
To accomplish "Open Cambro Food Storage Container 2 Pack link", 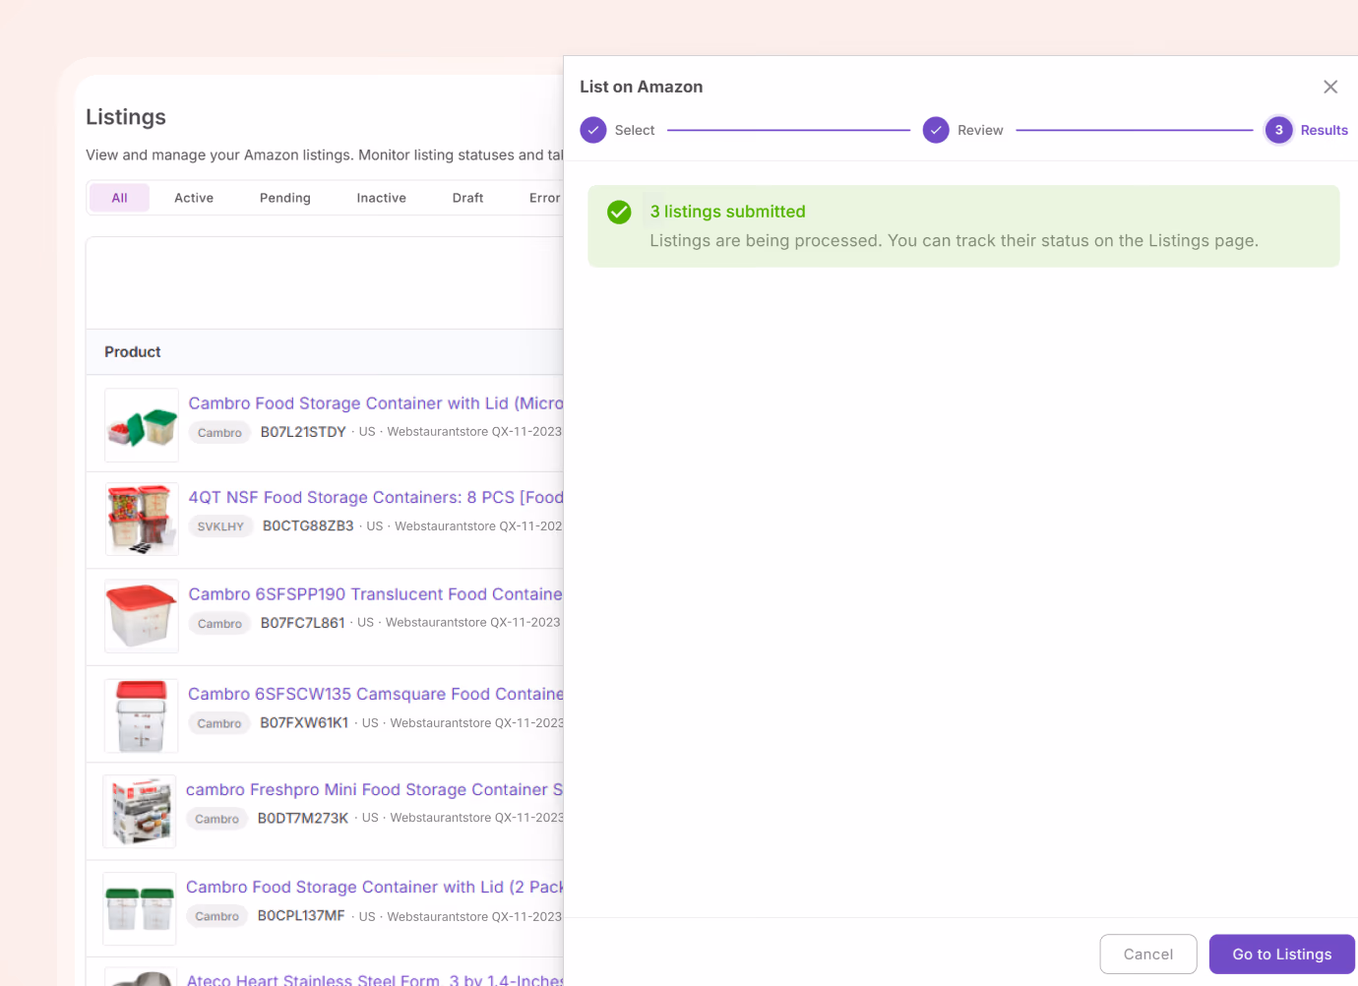I will point(375,887).
